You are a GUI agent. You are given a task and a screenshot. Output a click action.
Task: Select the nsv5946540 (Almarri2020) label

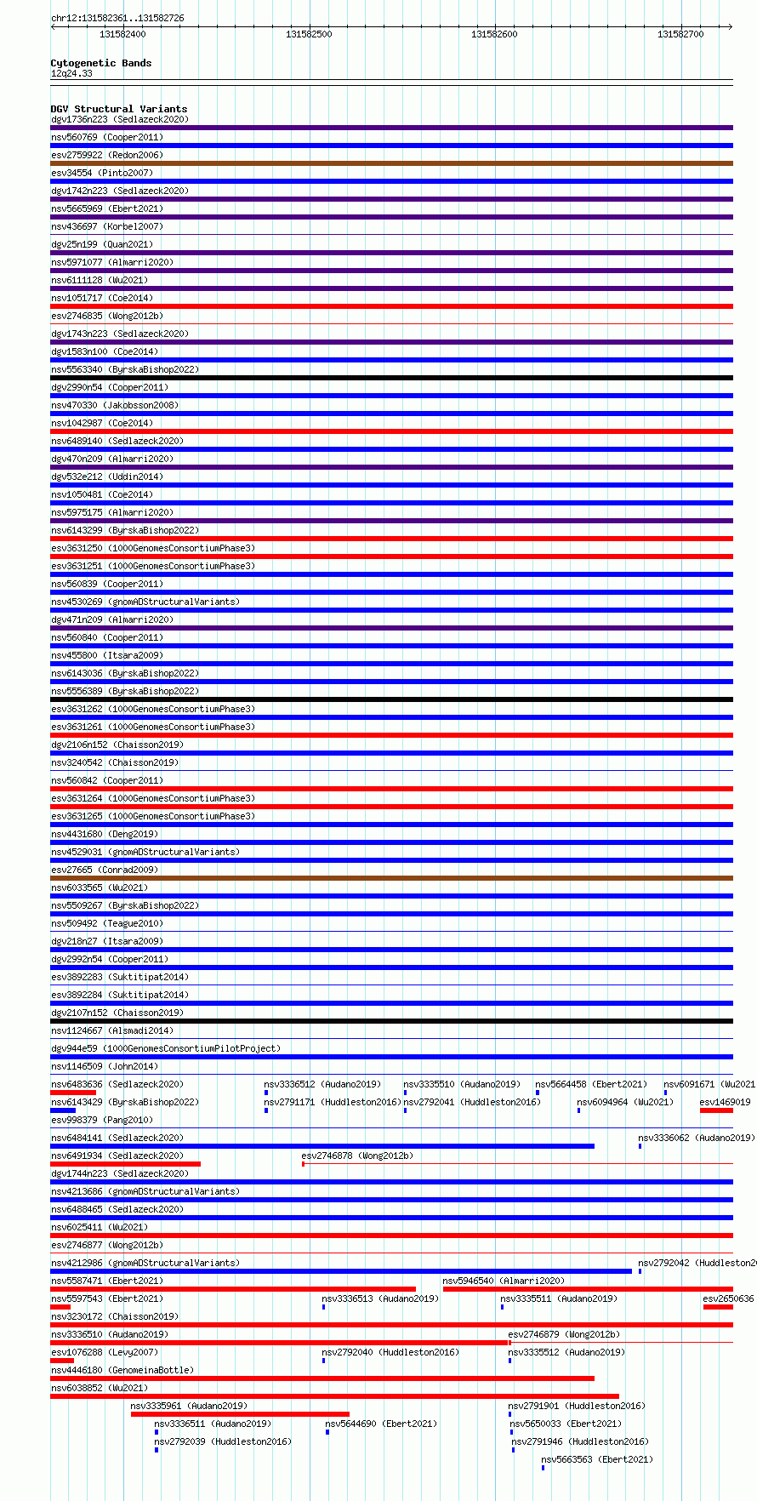point(504,1281)
